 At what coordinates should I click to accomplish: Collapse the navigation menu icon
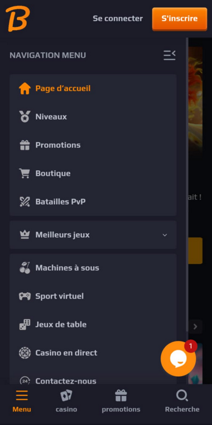(x=170, y=55)
